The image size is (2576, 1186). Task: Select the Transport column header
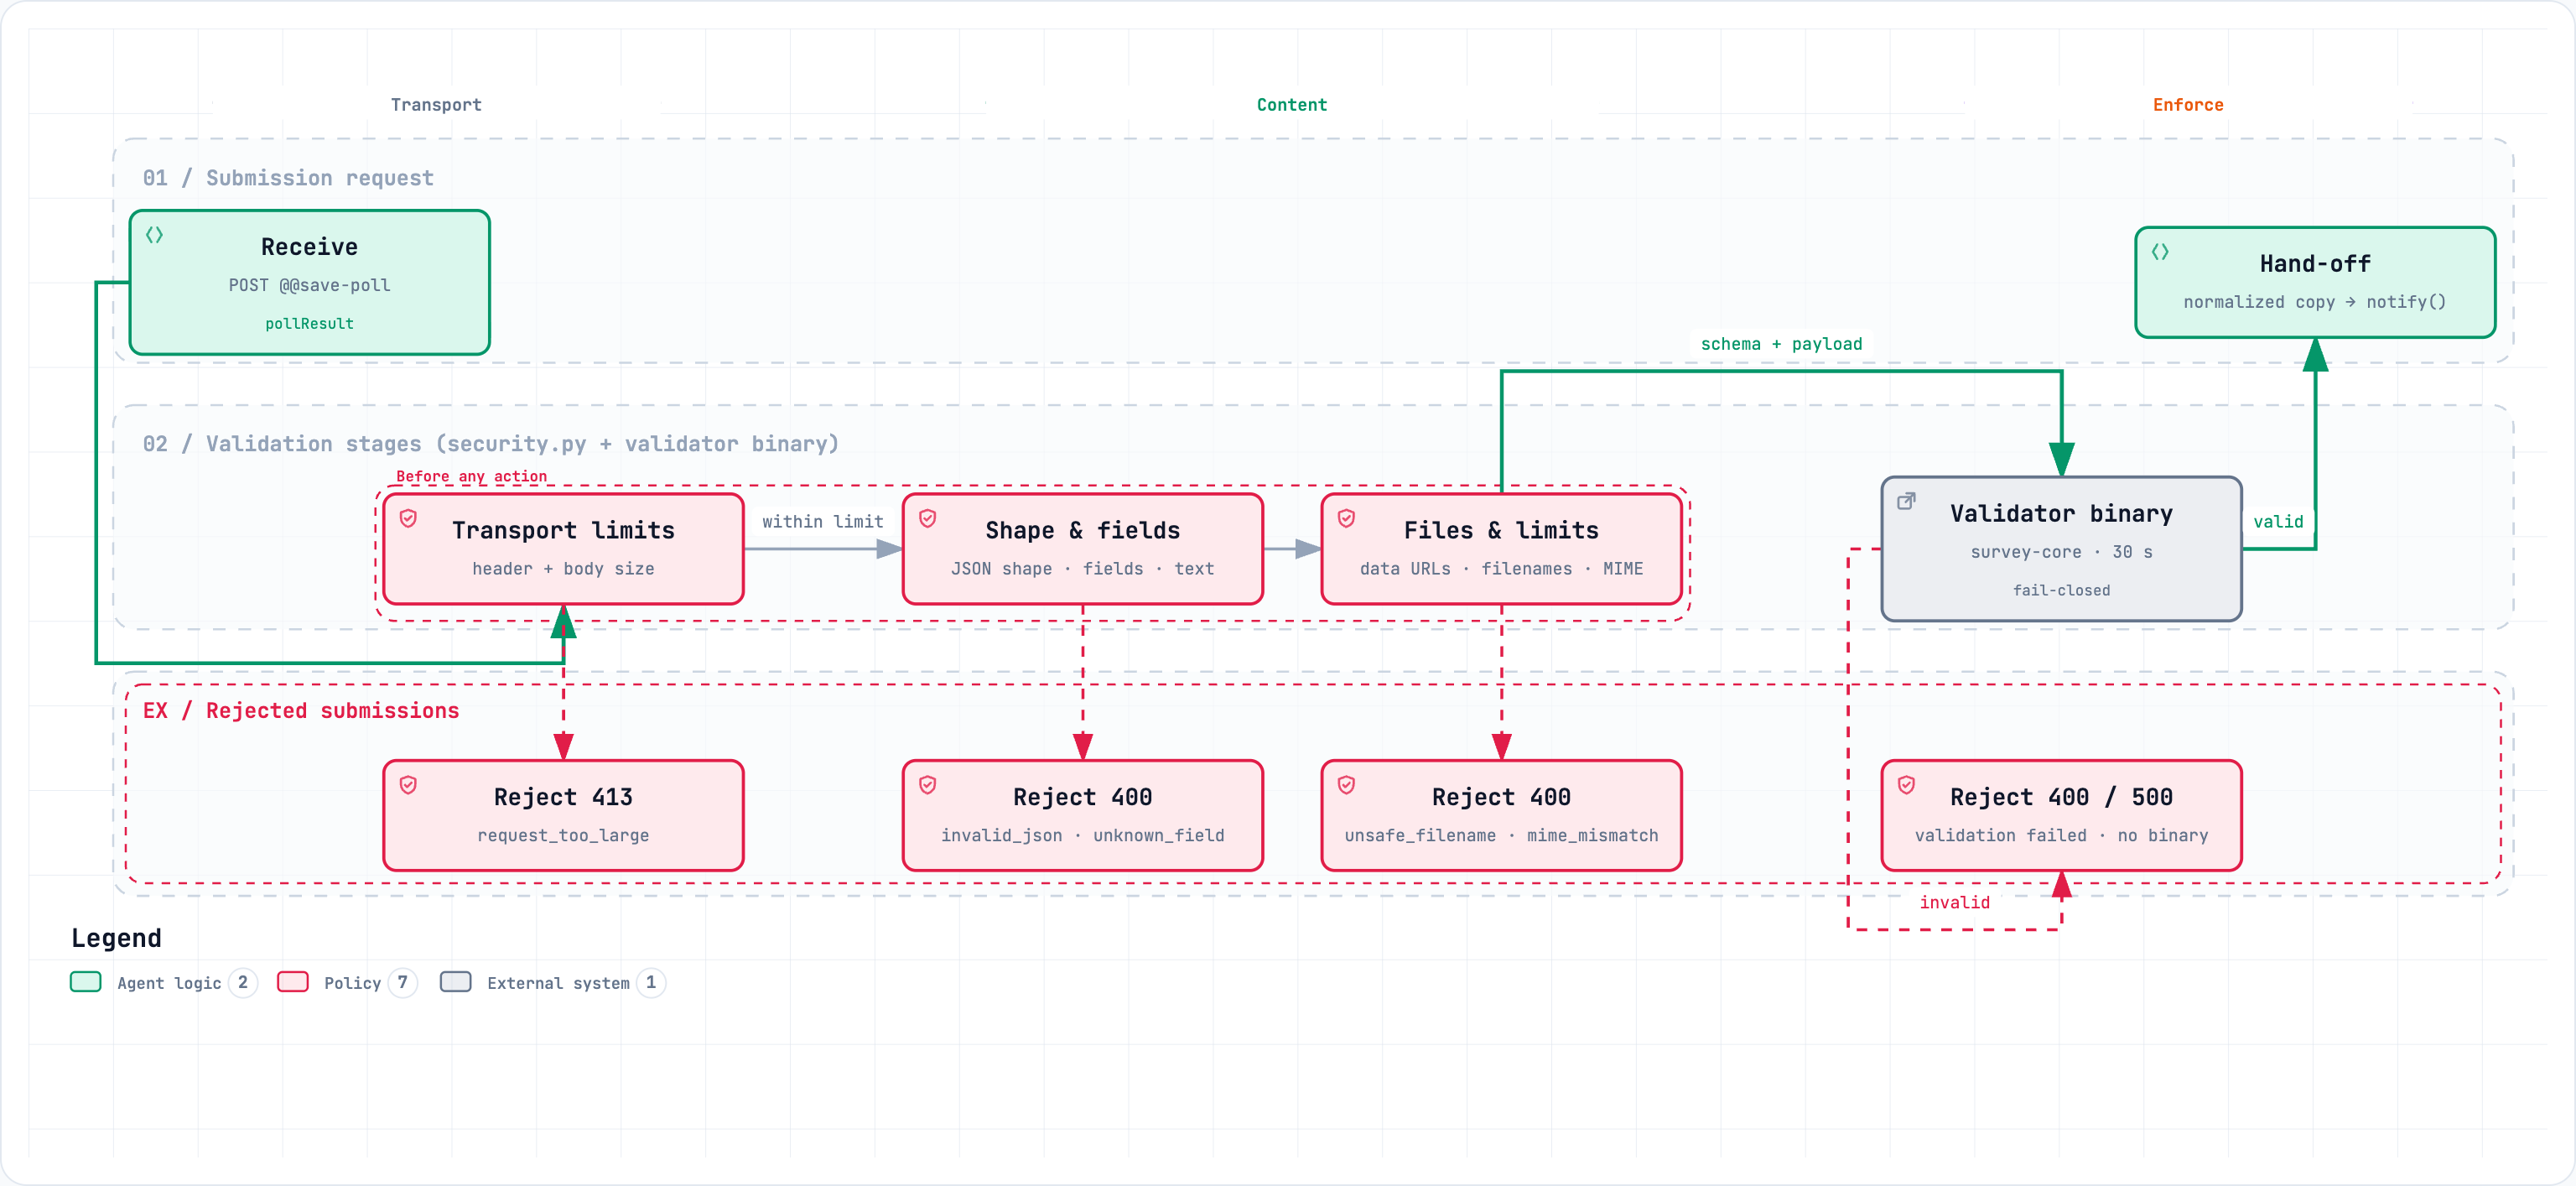[x=436, y=105]
